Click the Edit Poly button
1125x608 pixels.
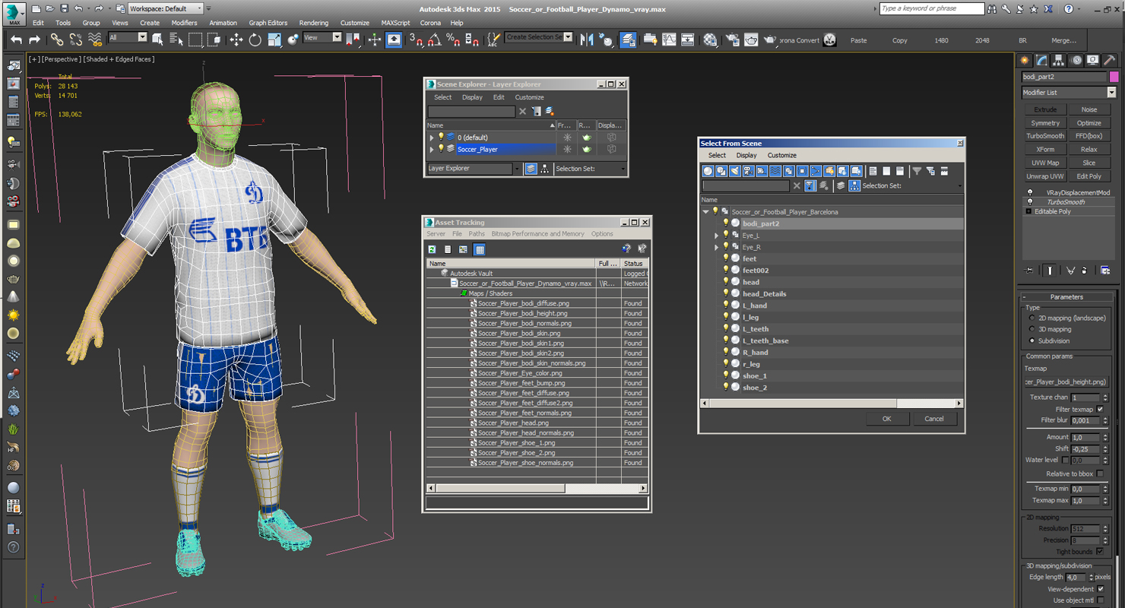(x=1089, y=176)
